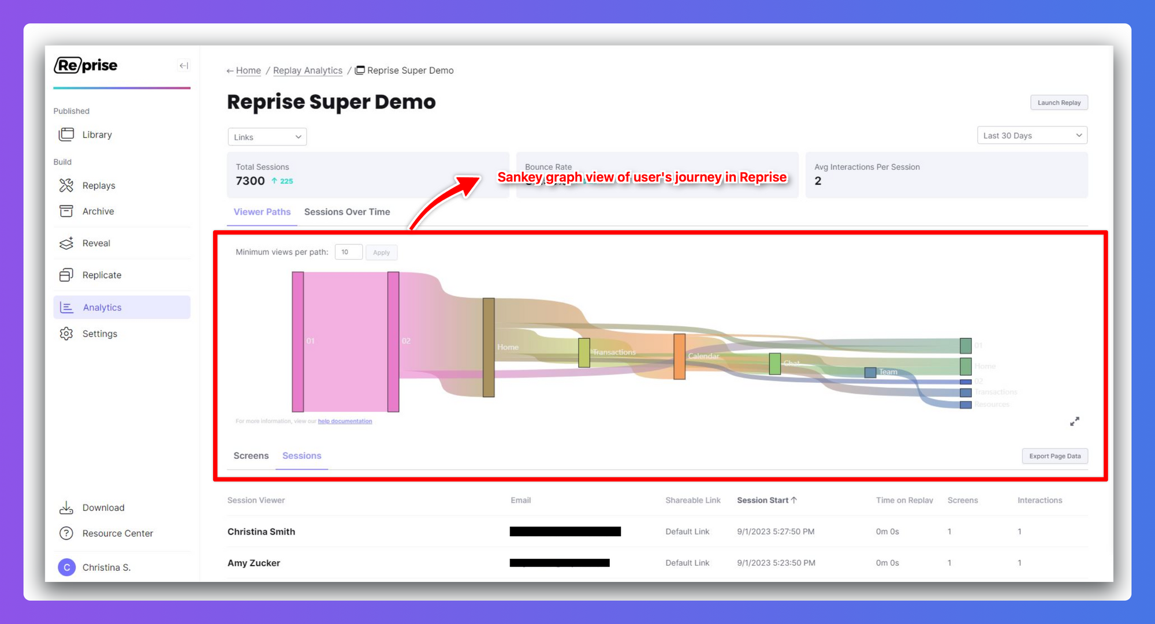Select the Sessions tab
Image resolution: width=1155 pixels, height=624 pixels.
[301, 455]
